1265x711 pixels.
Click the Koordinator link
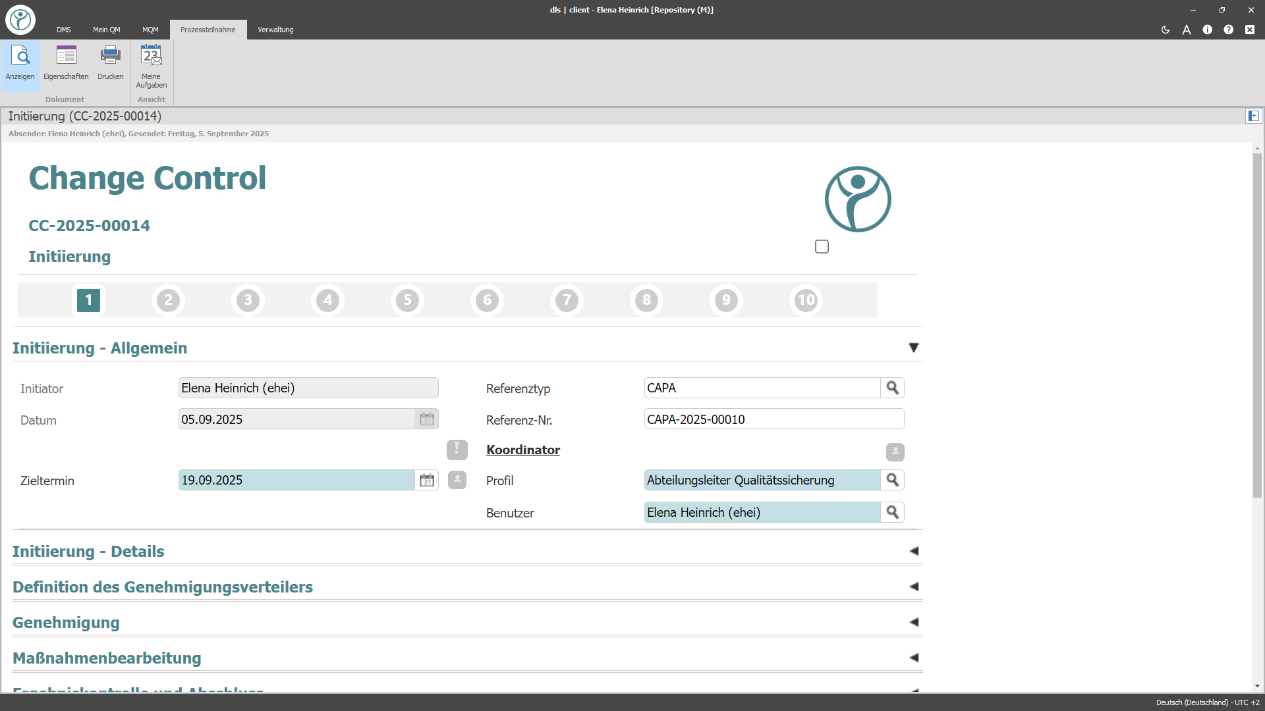pyautogui.click(x=522, y=450)
